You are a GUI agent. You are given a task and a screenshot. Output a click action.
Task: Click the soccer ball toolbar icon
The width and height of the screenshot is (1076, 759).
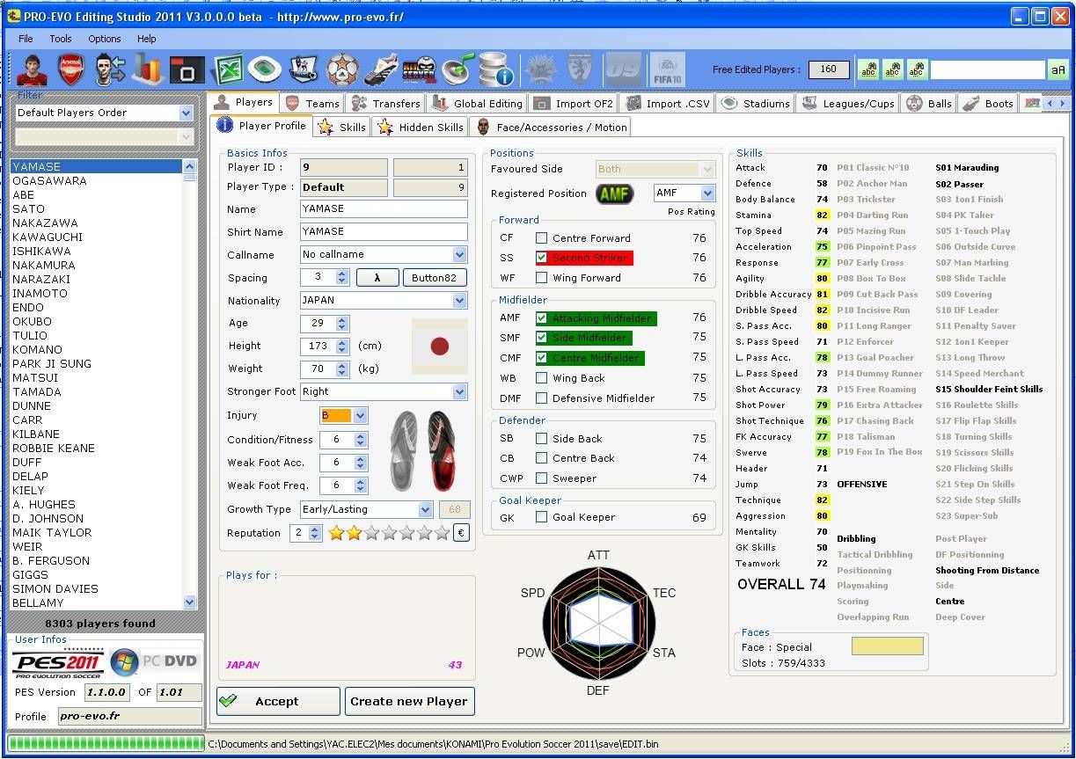[x=342, y=69]
